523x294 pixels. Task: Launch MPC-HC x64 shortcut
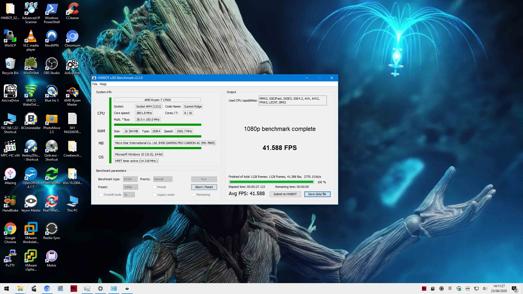(10, 148)
